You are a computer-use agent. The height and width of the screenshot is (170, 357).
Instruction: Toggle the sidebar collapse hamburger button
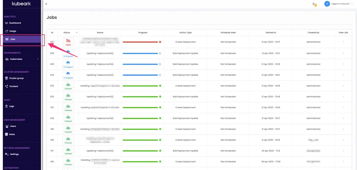46,4
